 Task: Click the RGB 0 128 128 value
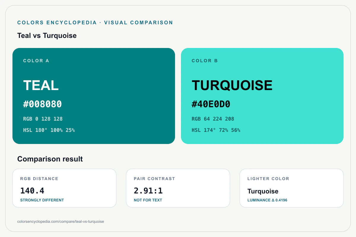43,119
